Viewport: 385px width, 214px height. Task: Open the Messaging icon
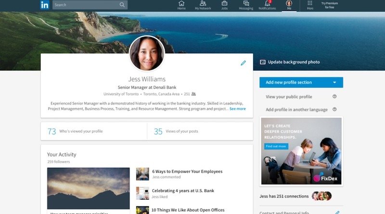(x=245, y=3)
